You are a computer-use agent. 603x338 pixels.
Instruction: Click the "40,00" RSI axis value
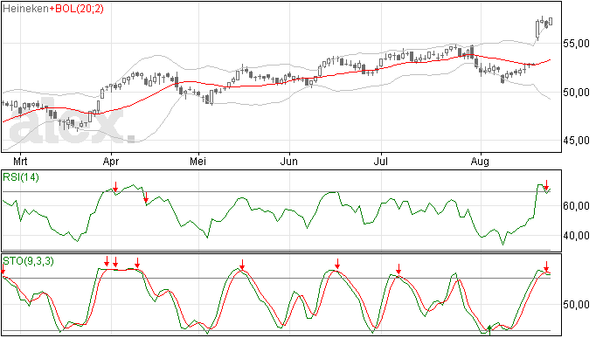coord(576,236)
